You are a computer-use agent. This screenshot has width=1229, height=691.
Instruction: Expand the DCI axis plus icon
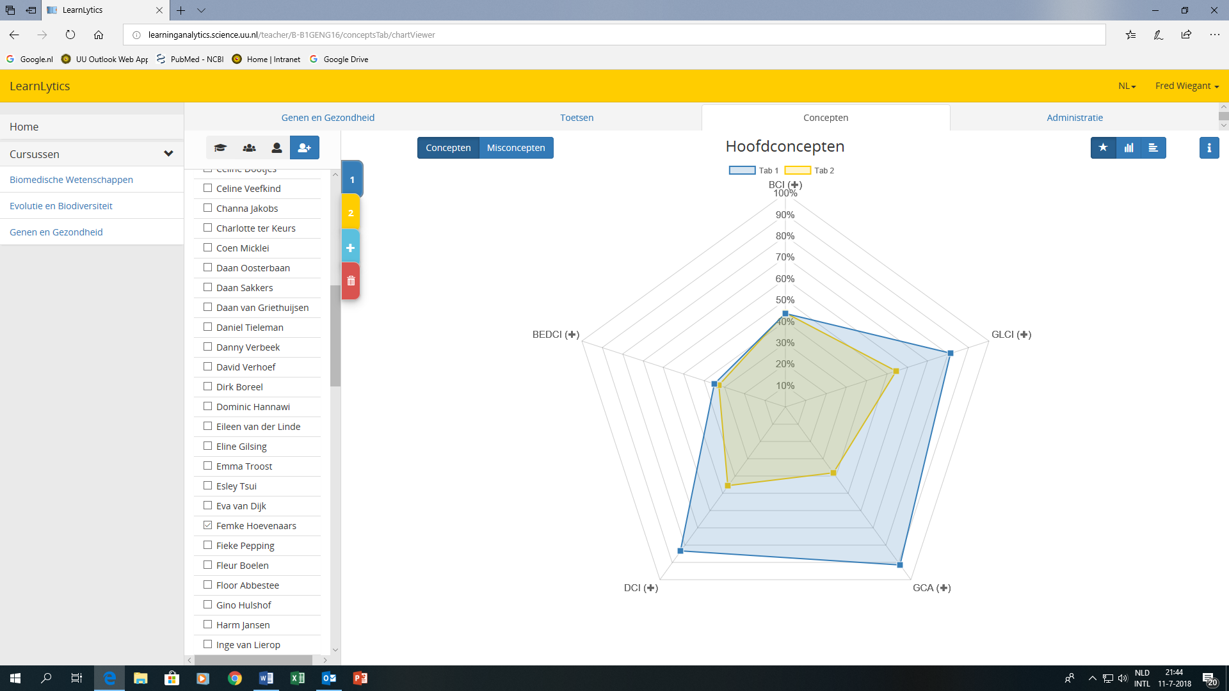click(650, 588)
